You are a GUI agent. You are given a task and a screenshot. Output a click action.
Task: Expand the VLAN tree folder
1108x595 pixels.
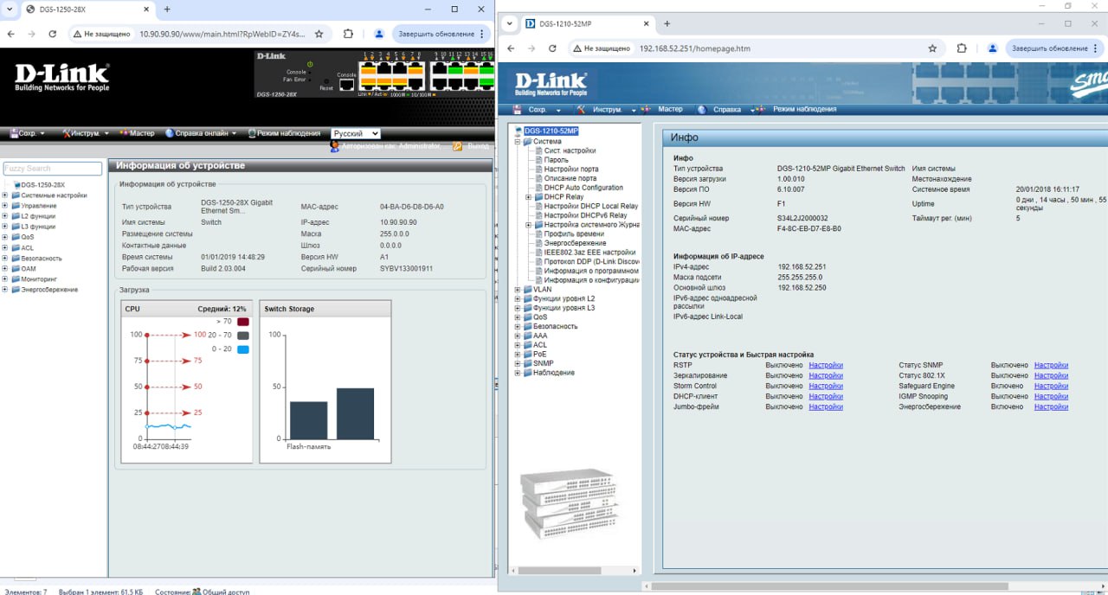(518, 290)
